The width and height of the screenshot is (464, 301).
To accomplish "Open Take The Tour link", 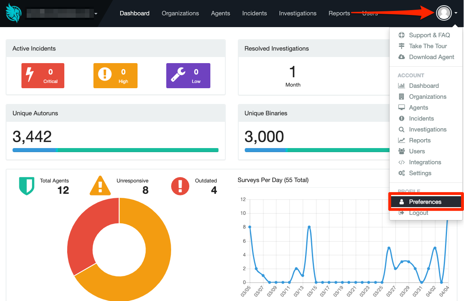I will pyautogui.click(x=428, y=46).
